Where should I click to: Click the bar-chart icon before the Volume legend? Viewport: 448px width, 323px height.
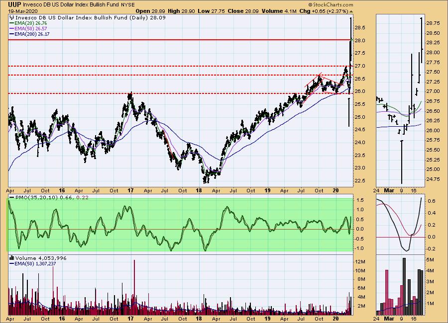12,258
